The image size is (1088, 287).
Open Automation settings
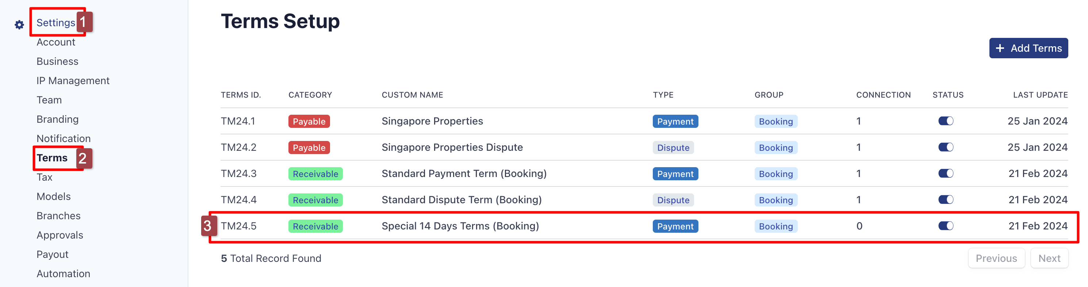point(64,274)
